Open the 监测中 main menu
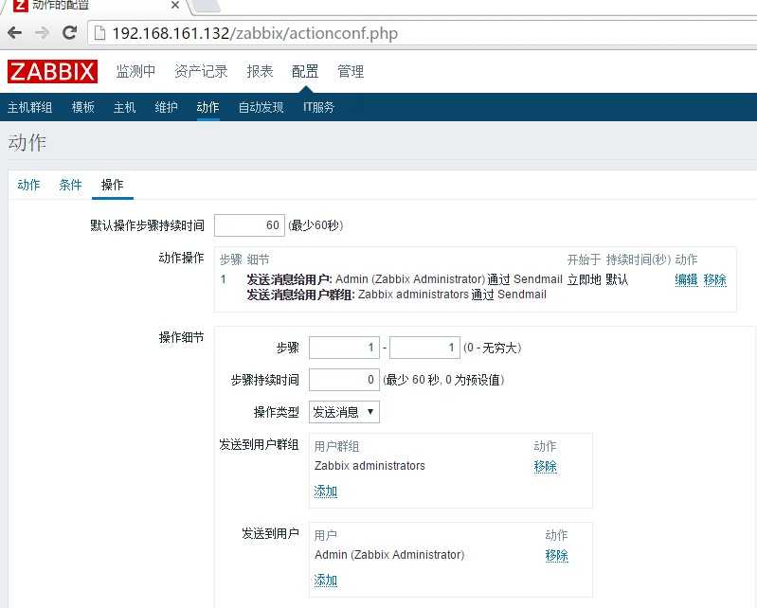 [x=135, y=71]
